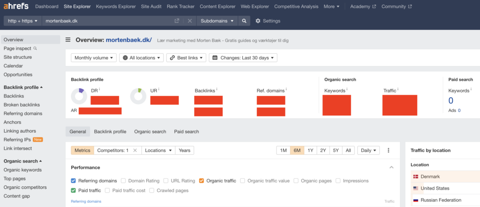The width and height of the screenshot is (480, 207).
Task: Click Ref. domains info icon
Action: pos(286,89)
